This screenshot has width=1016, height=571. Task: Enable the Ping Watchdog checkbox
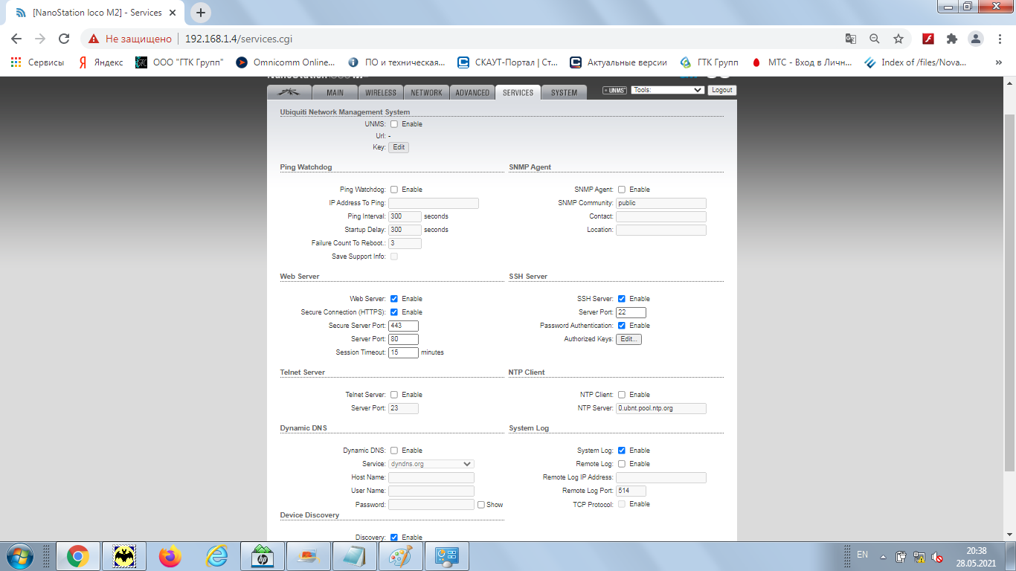[x=394, y=190]
